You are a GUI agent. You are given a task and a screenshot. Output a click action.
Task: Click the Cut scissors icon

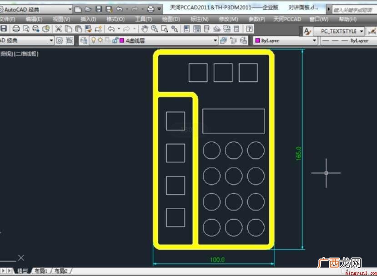(x=58, y=29)
